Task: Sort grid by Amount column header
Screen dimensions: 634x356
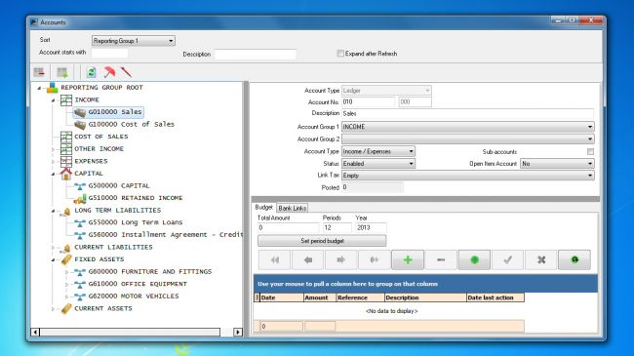Action: tap(320, 297)
